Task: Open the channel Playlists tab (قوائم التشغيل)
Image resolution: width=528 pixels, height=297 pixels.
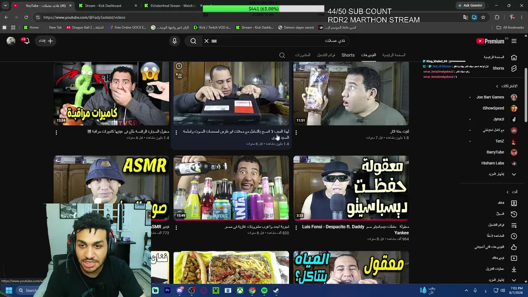Action: pos(326,55)
